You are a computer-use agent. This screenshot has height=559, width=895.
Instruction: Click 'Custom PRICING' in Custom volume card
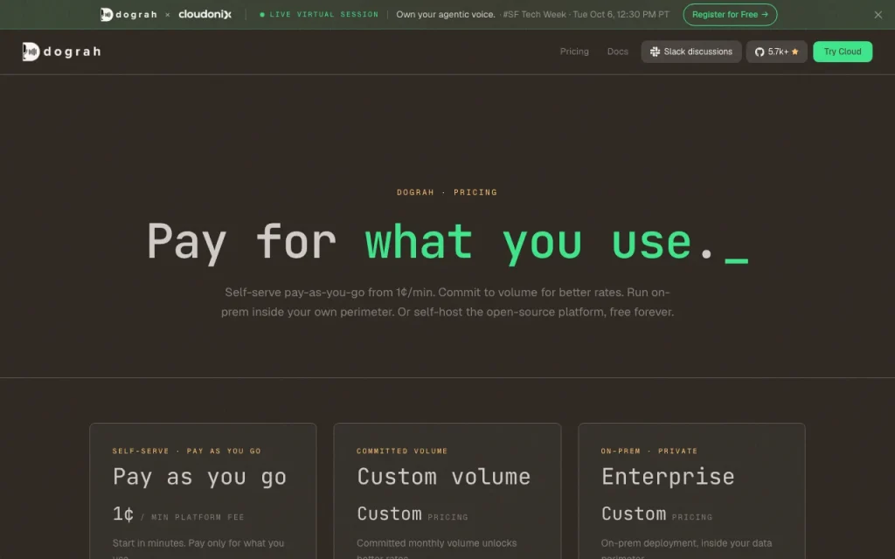413,514
